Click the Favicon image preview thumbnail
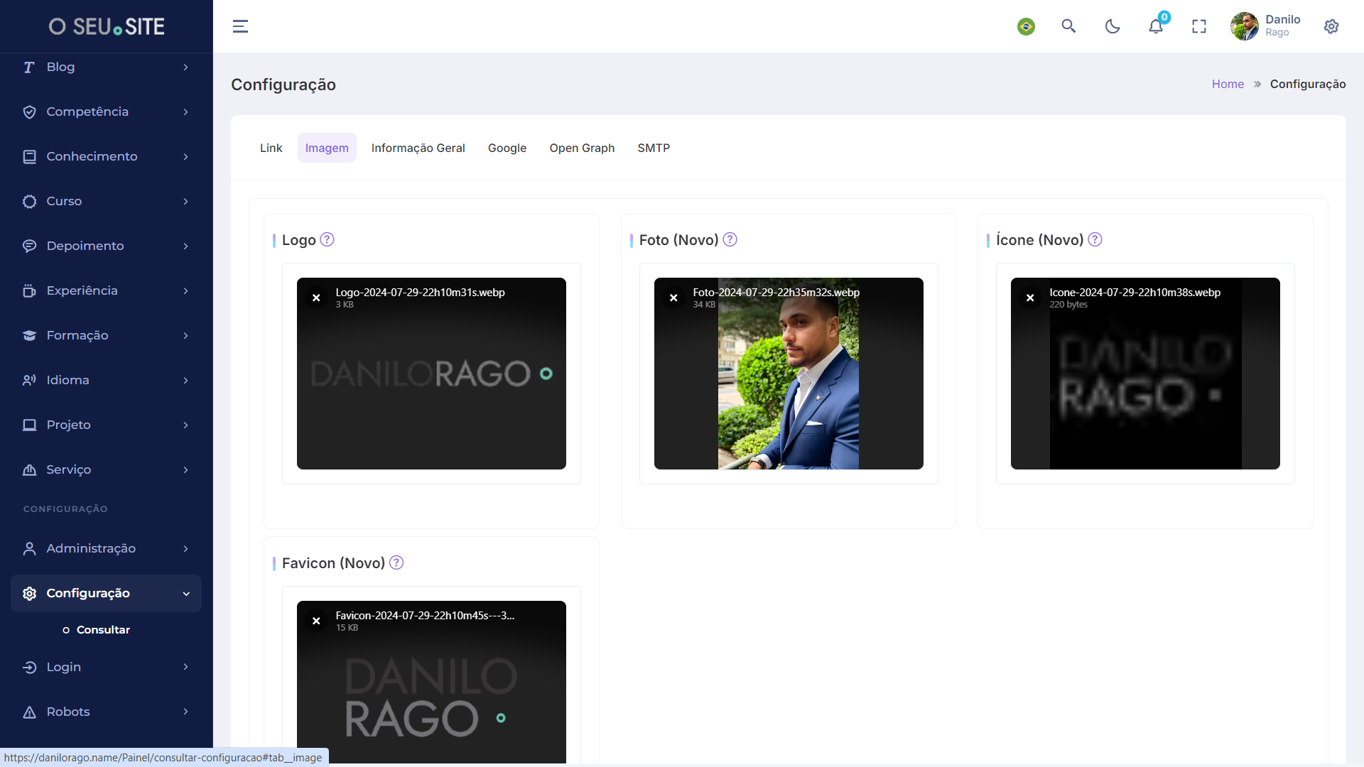The width and height of the screenshot is (1364, 767). click(x=431, y=683)
